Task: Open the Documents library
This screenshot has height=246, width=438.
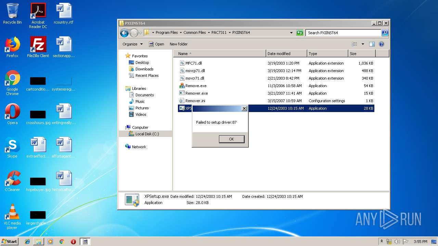Action: click(144, 95)
